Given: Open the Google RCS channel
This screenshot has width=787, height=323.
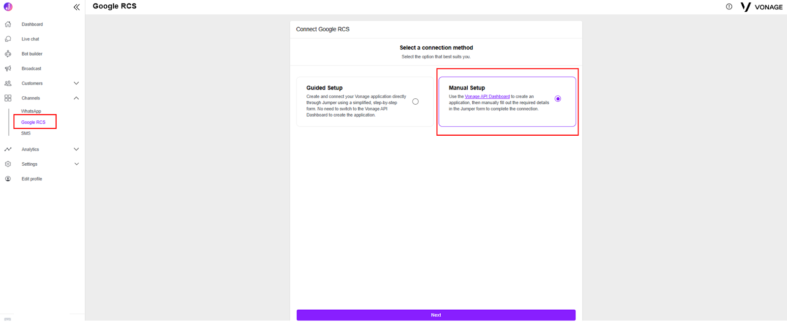Looking at the screenshot, I should click(33, 122).
